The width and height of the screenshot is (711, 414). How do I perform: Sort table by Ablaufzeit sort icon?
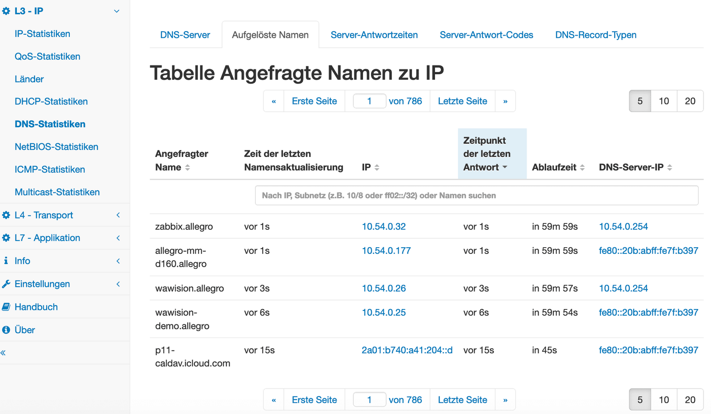(x=582, y=168)
